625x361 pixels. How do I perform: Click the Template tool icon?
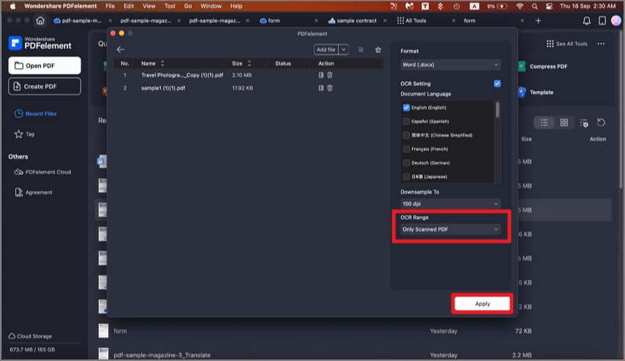click(x=522, y=92)
